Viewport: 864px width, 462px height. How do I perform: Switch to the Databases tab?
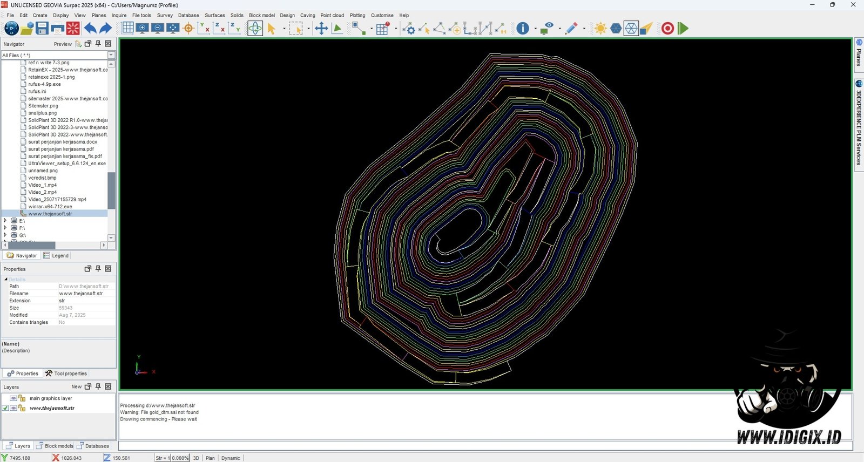pos(93,446)
